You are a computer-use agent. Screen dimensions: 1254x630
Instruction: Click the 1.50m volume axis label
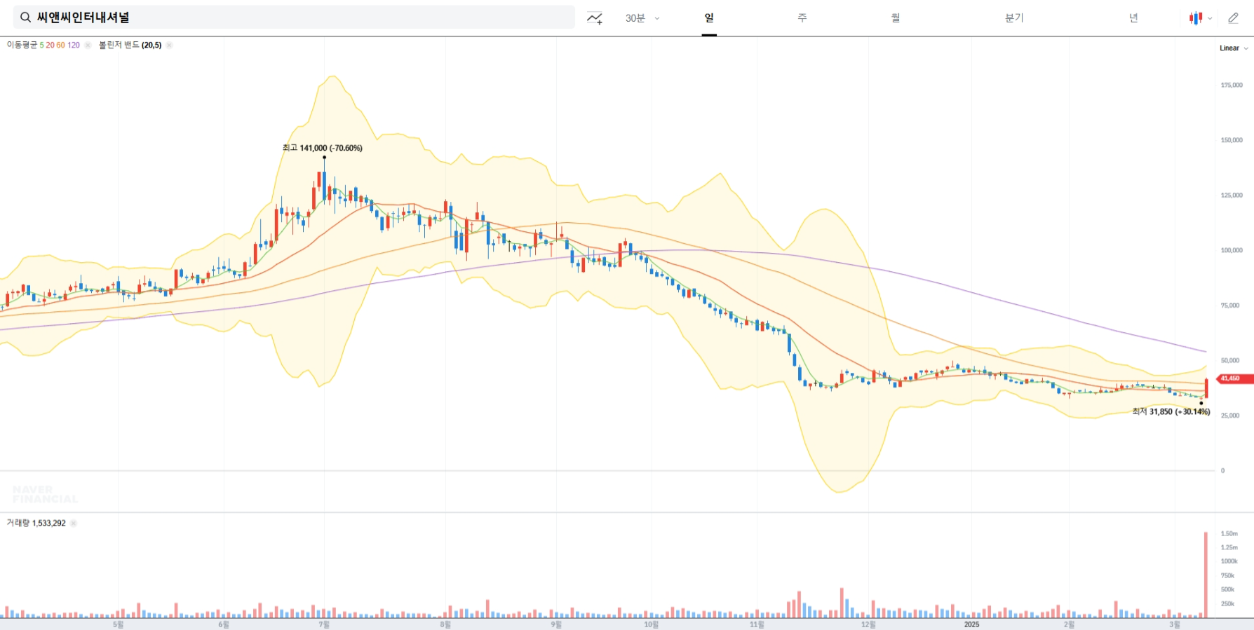(1229, 534)
